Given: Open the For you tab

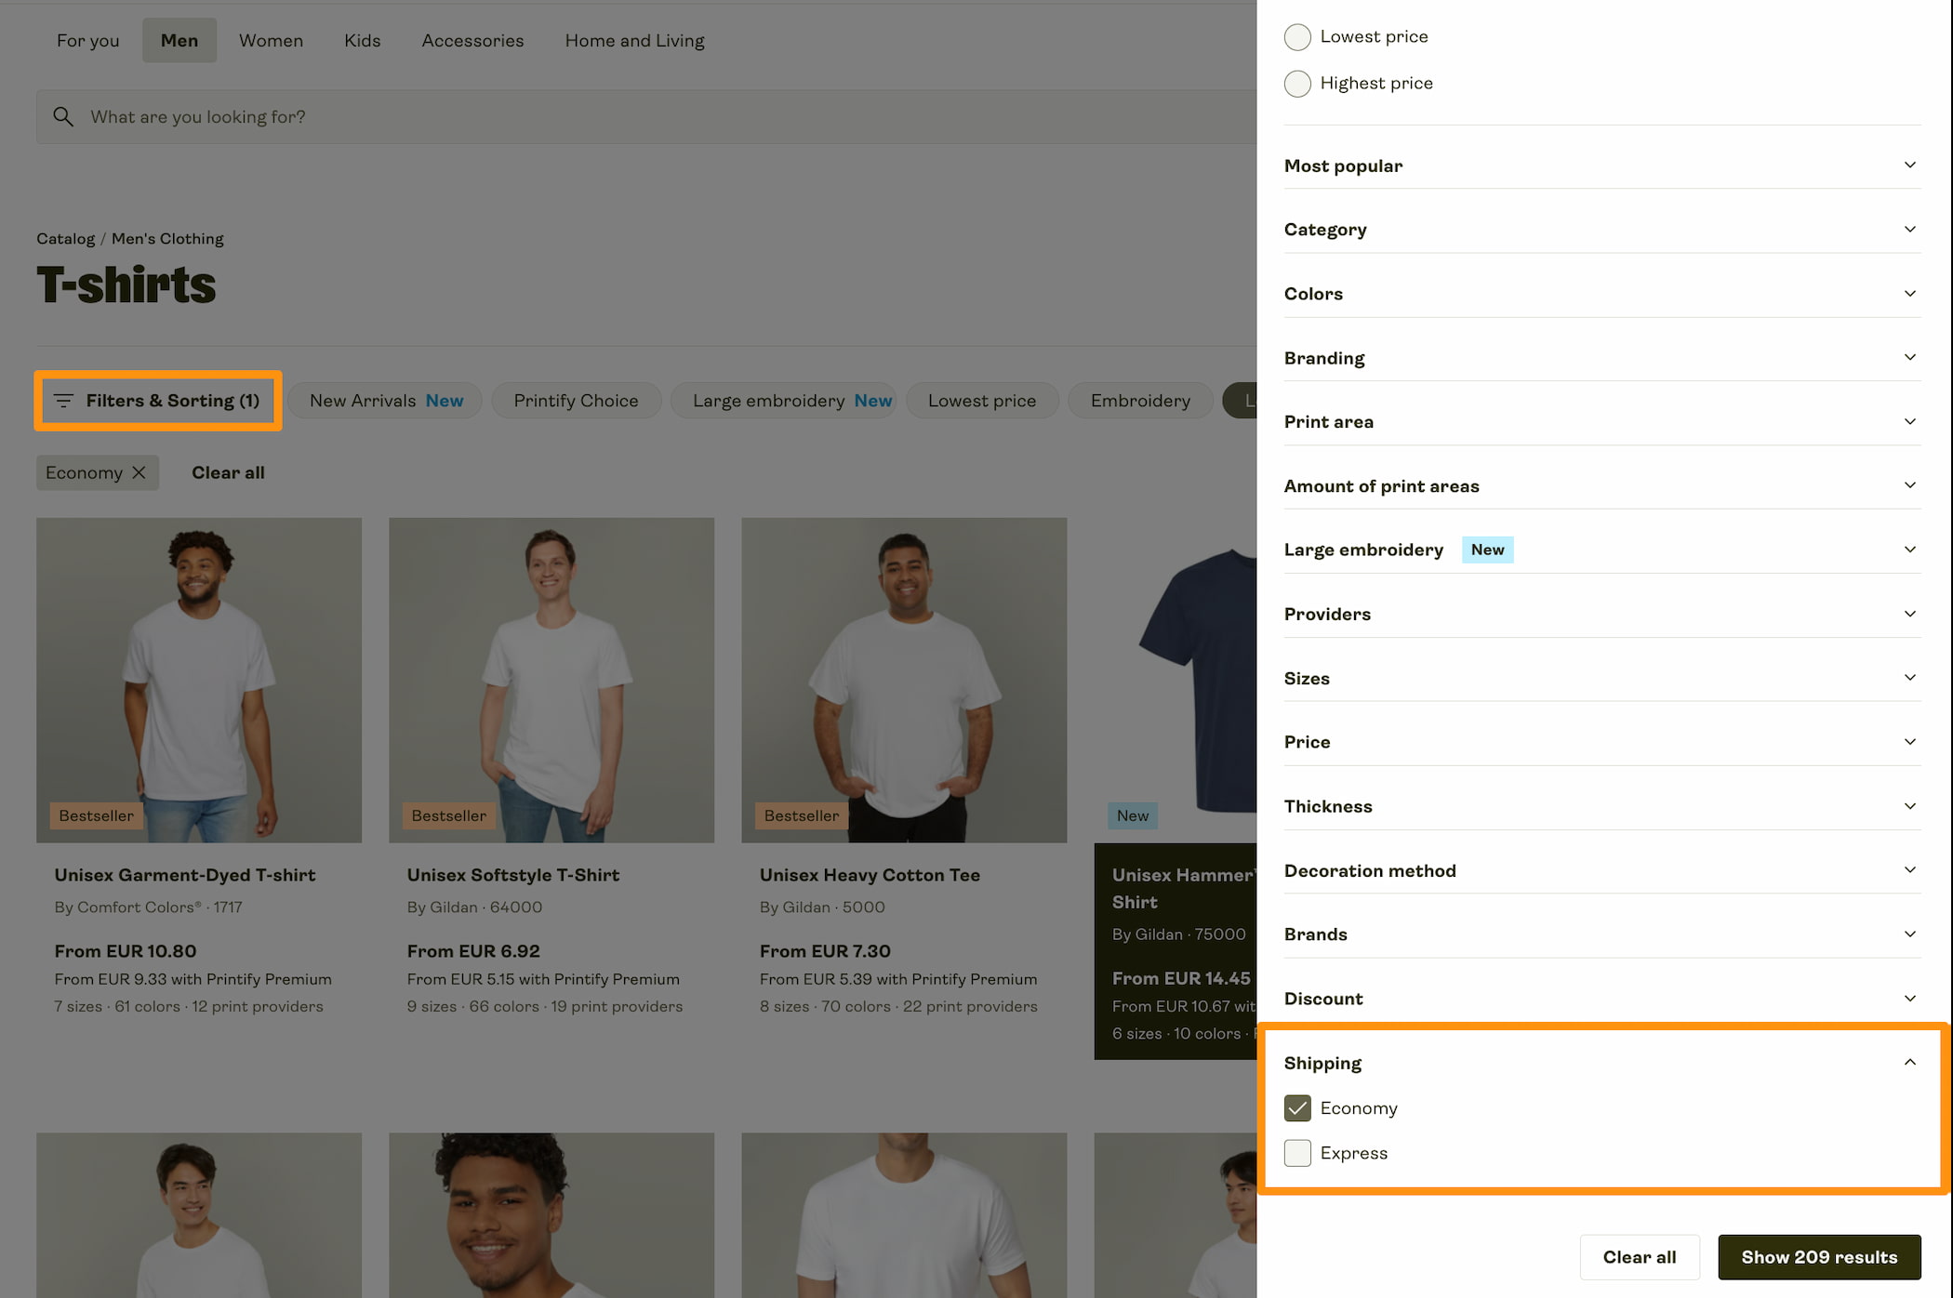Looking at the screenshot, I should click(87, 40).
